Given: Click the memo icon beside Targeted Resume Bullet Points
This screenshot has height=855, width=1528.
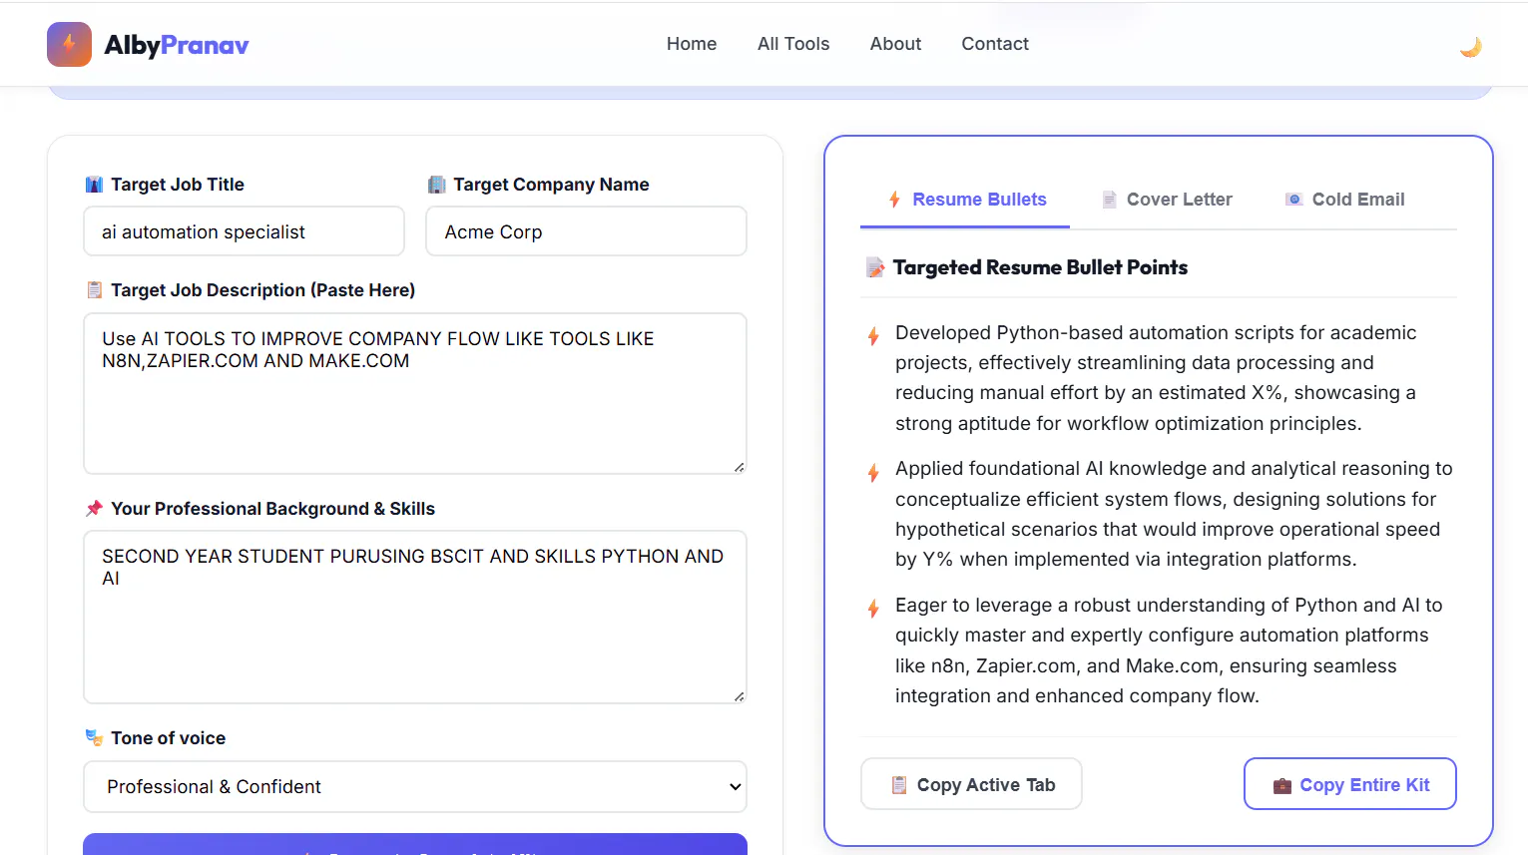Looking at the screenshot, I should [x=875, y=267].
